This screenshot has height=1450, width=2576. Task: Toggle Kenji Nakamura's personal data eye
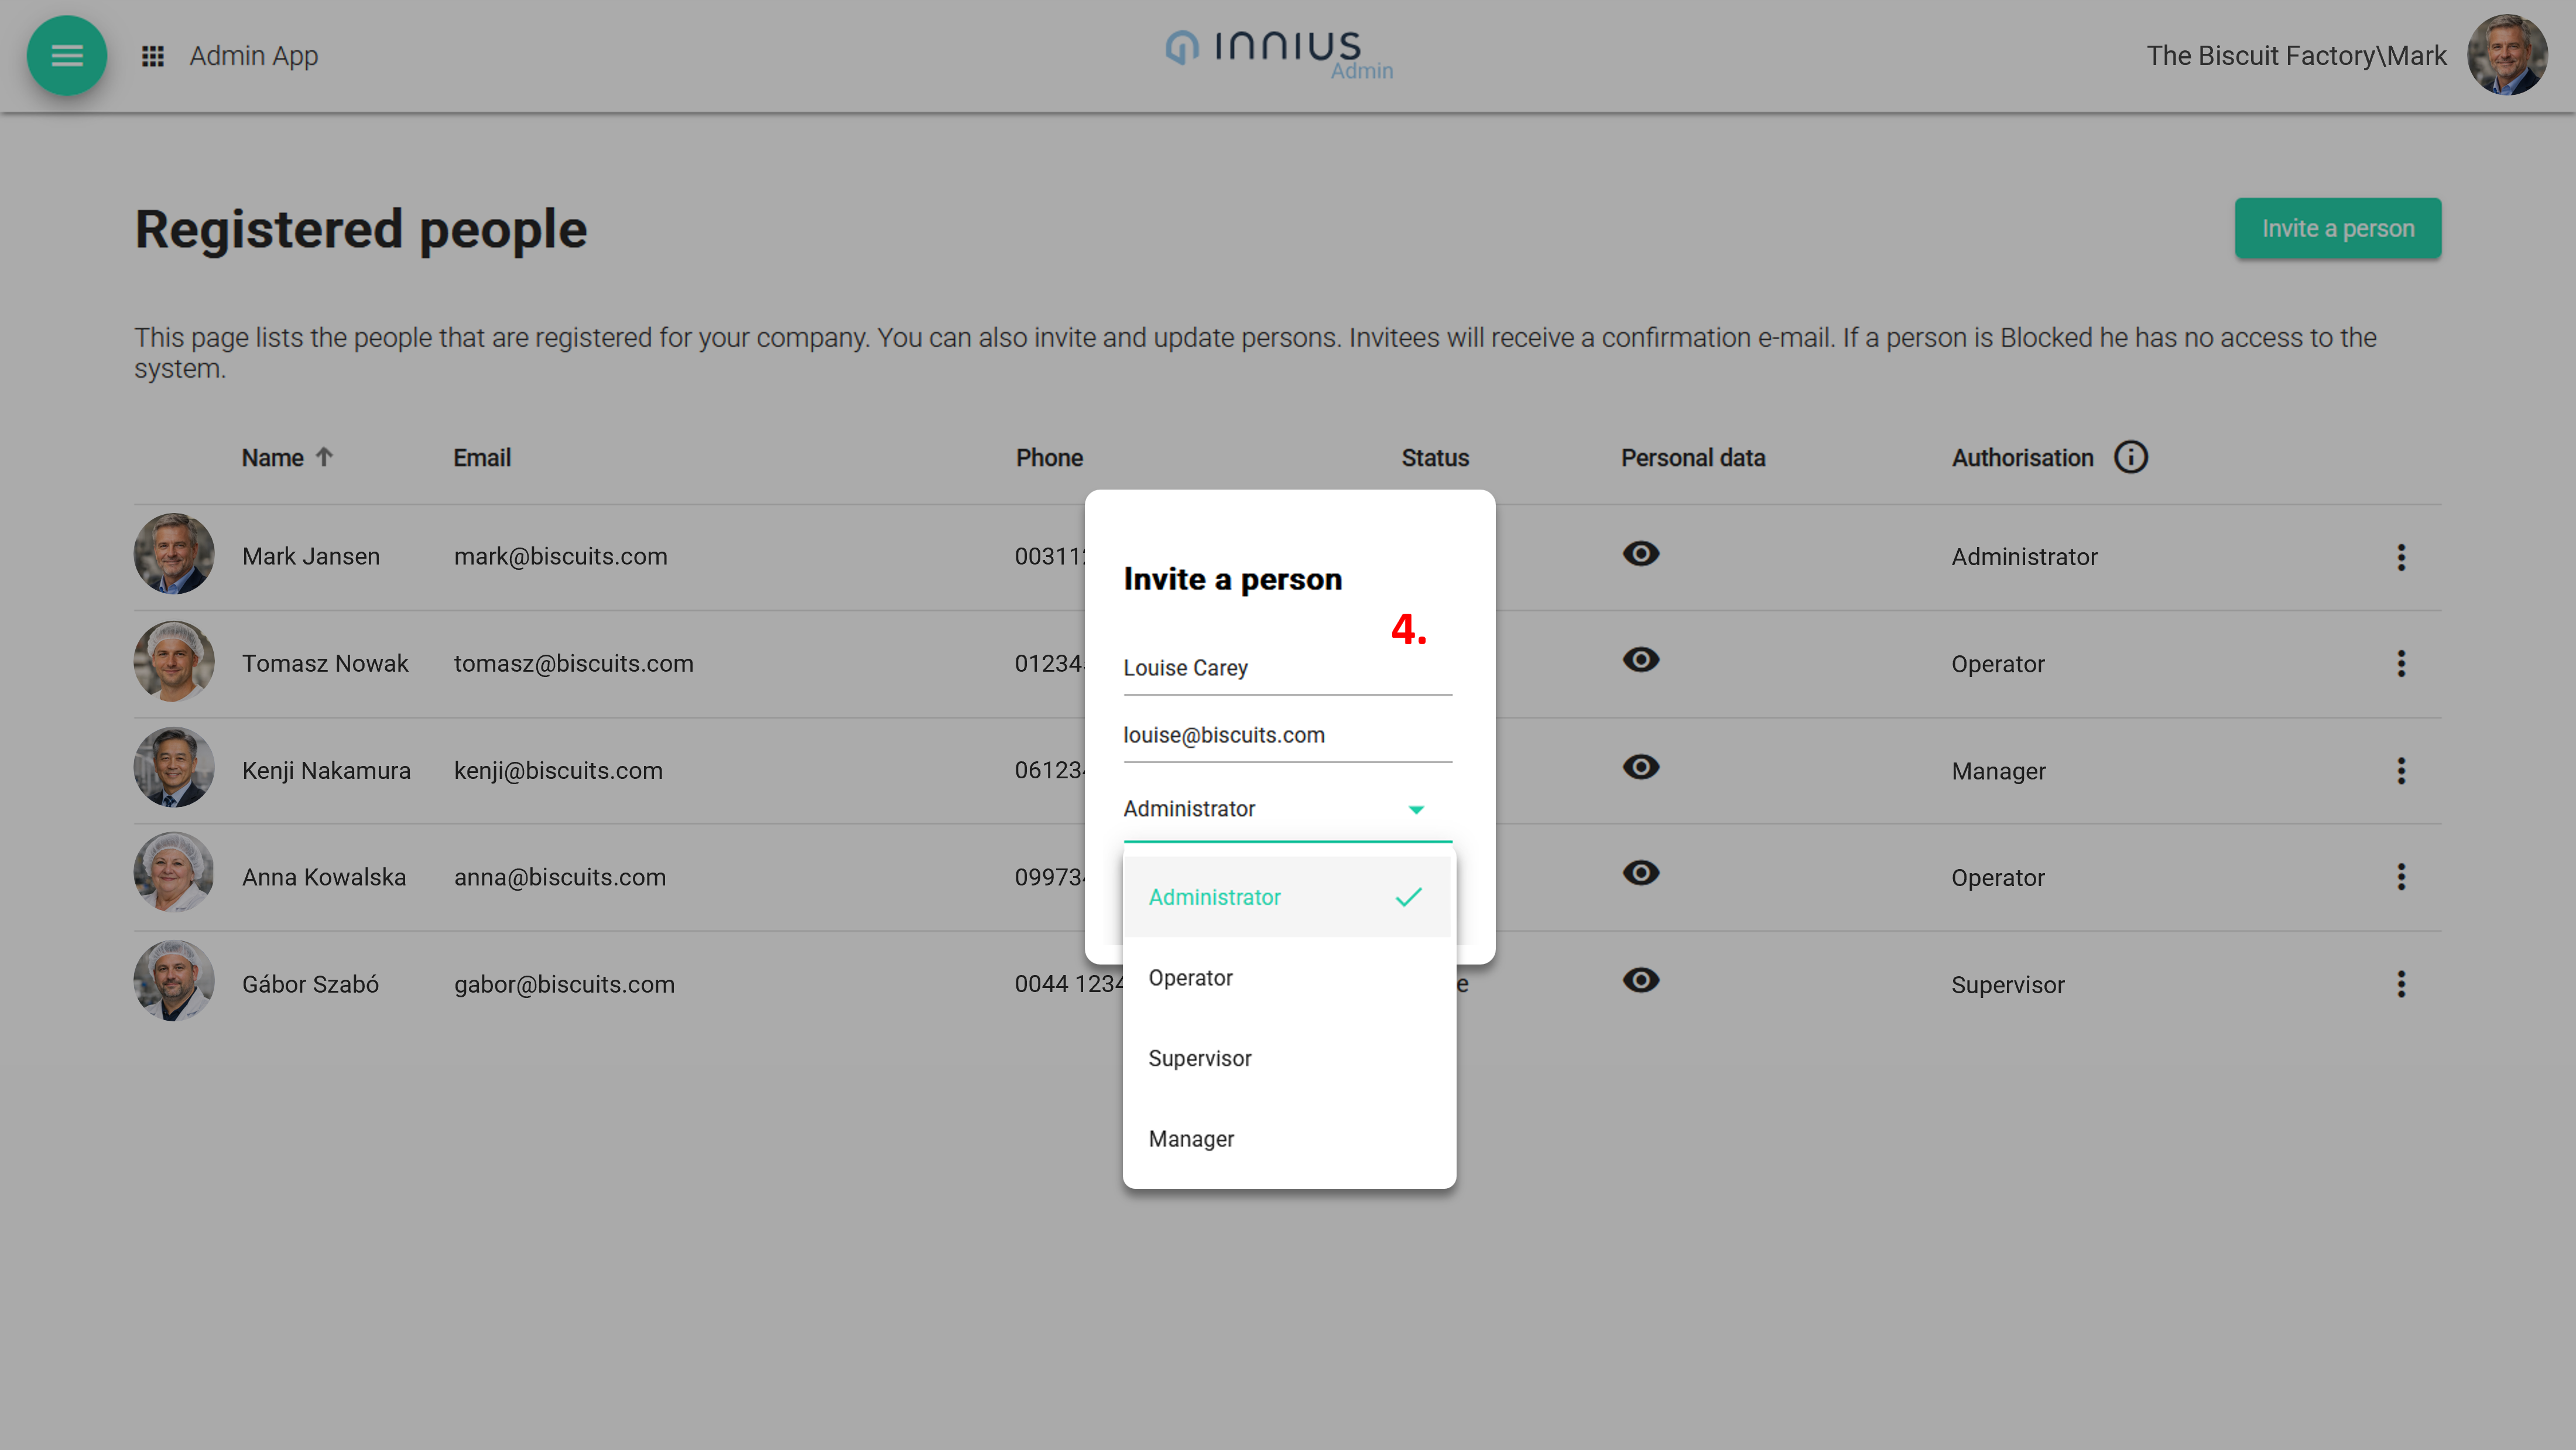1640,767
